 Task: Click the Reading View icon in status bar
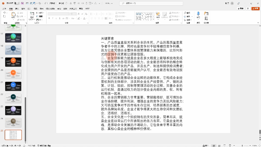pyautogui.click(x=225, y=145)
